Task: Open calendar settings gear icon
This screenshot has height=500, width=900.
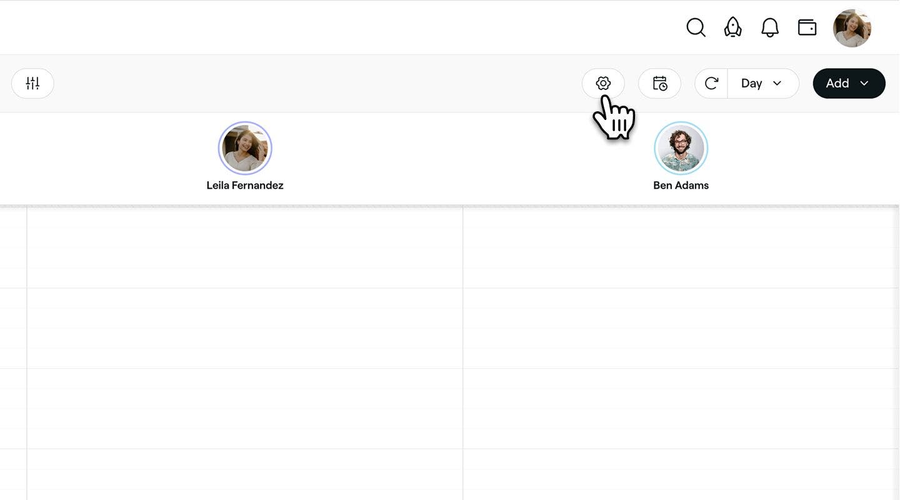Action: pyautogui.click(x=603, y=83)
